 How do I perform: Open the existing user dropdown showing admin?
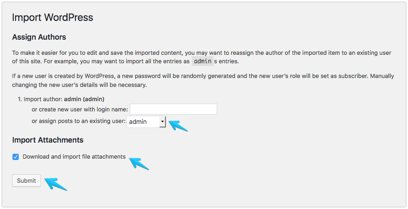pos(146,122)
